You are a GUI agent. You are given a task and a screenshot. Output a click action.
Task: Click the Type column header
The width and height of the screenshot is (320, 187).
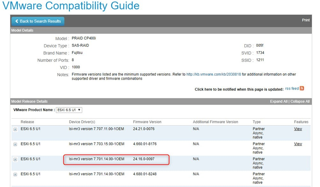257,122
